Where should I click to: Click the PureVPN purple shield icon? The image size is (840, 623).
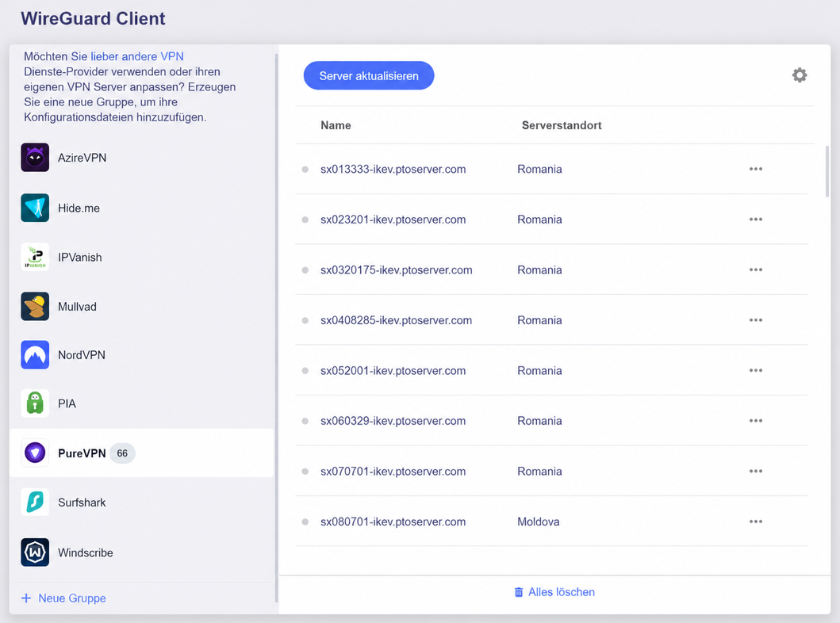35,453
